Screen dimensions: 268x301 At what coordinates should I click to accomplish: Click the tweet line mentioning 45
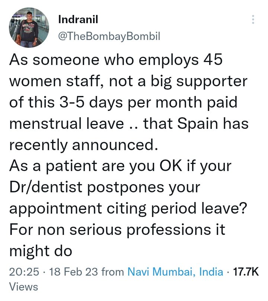tap(116, 60)
